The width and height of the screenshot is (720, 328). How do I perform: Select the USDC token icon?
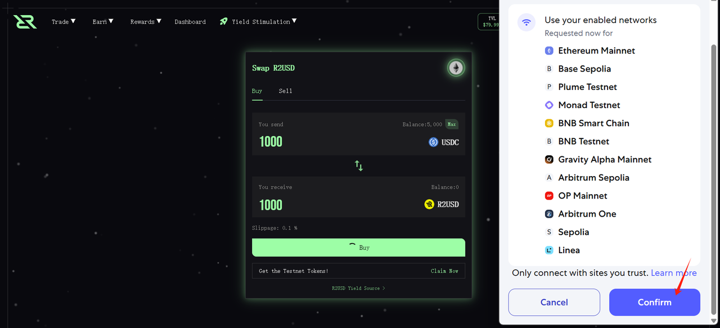pos(433,142)
